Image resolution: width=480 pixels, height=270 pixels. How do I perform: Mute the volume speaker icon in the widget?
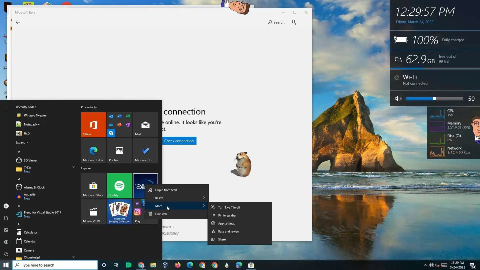coord(398,98)
